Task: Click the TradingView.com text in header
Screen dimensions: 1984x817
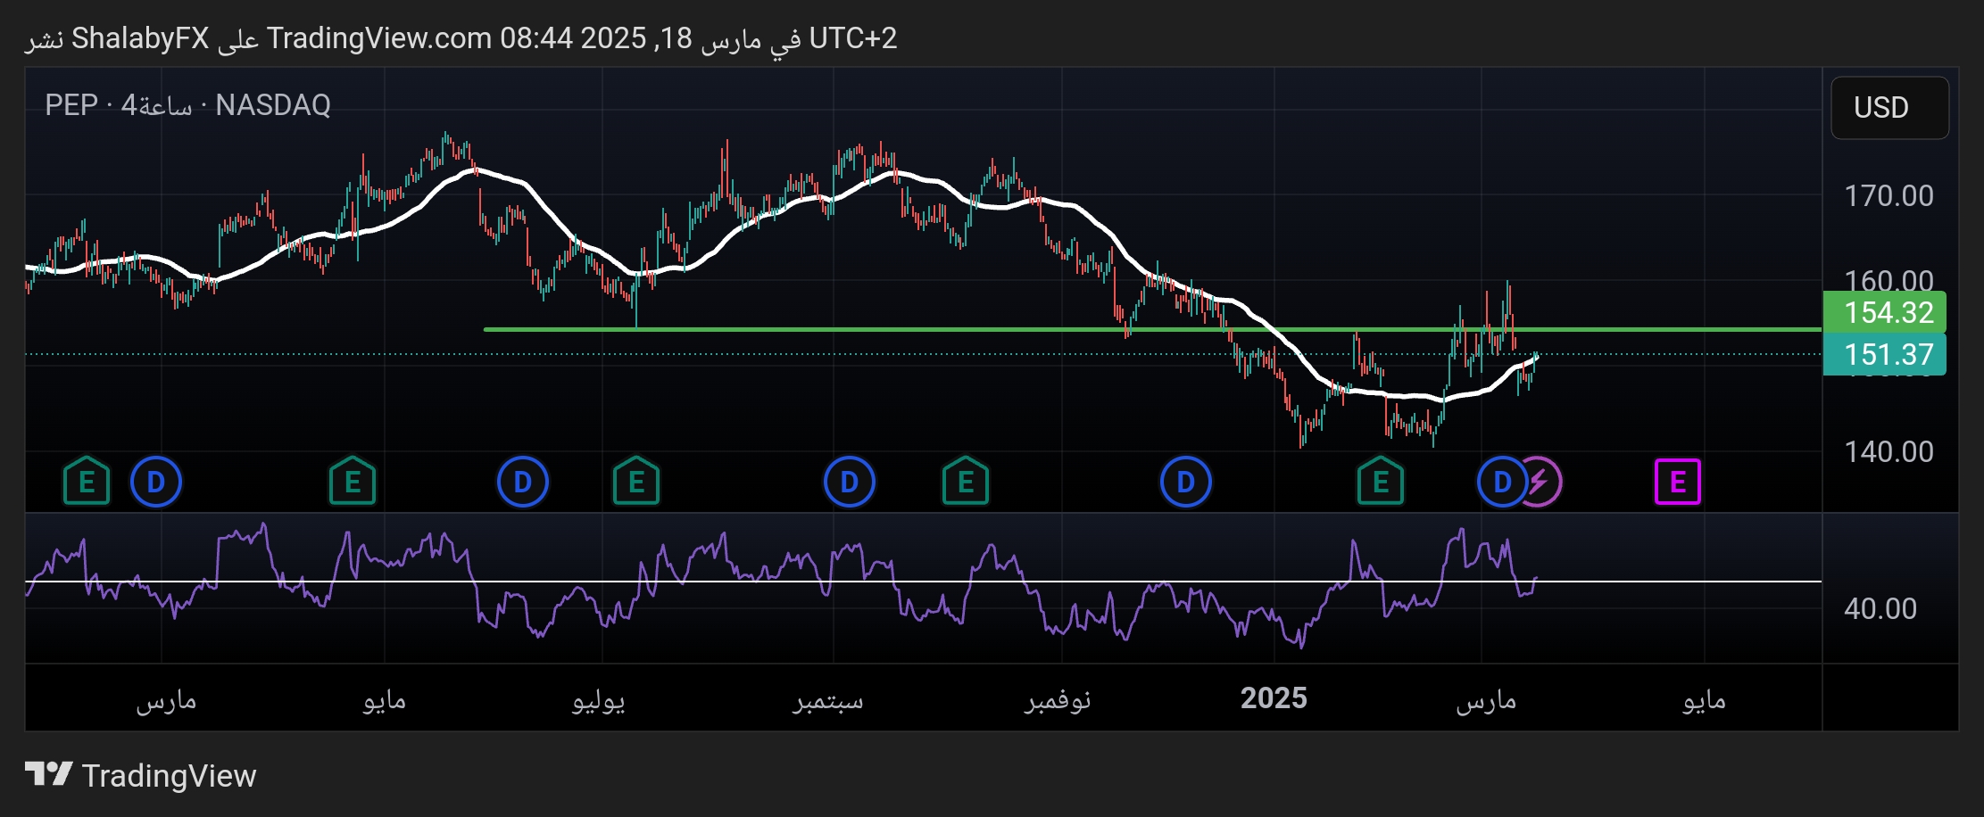Action: 379,38
